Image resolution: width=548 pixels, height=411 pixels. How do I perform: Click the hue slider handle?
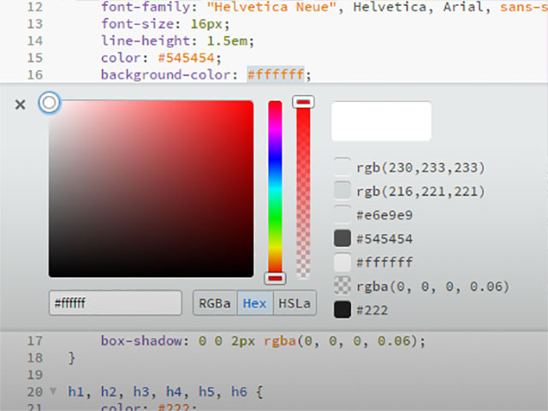275,278
